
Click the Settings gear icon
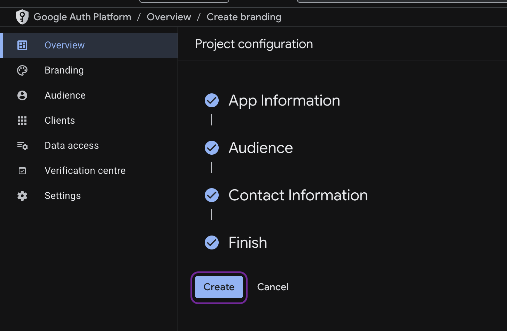pos(22,196)
